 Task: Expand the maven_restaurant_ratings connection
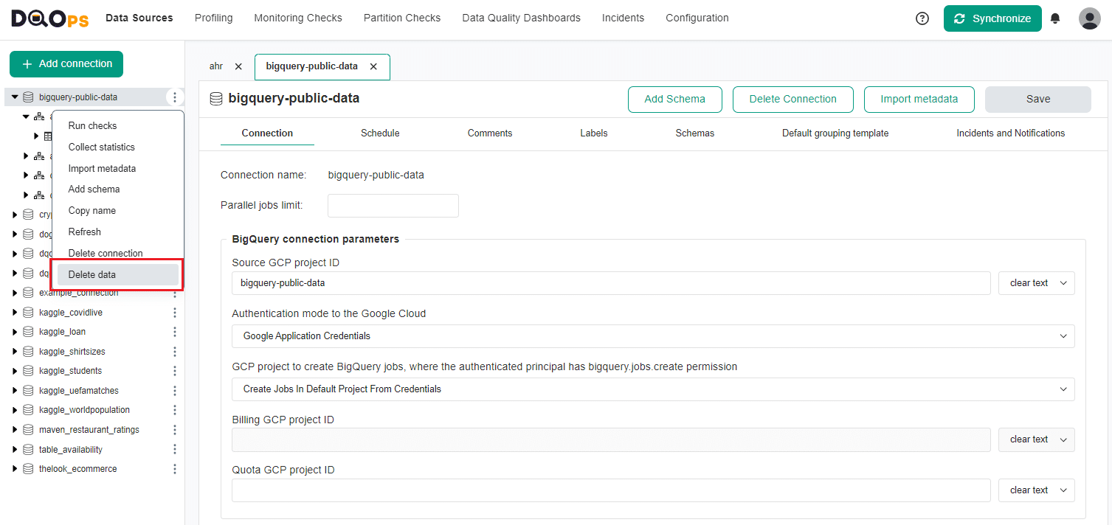(x=15, y=430)
